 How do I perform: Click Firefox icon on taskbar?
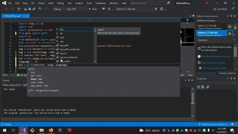51,130
